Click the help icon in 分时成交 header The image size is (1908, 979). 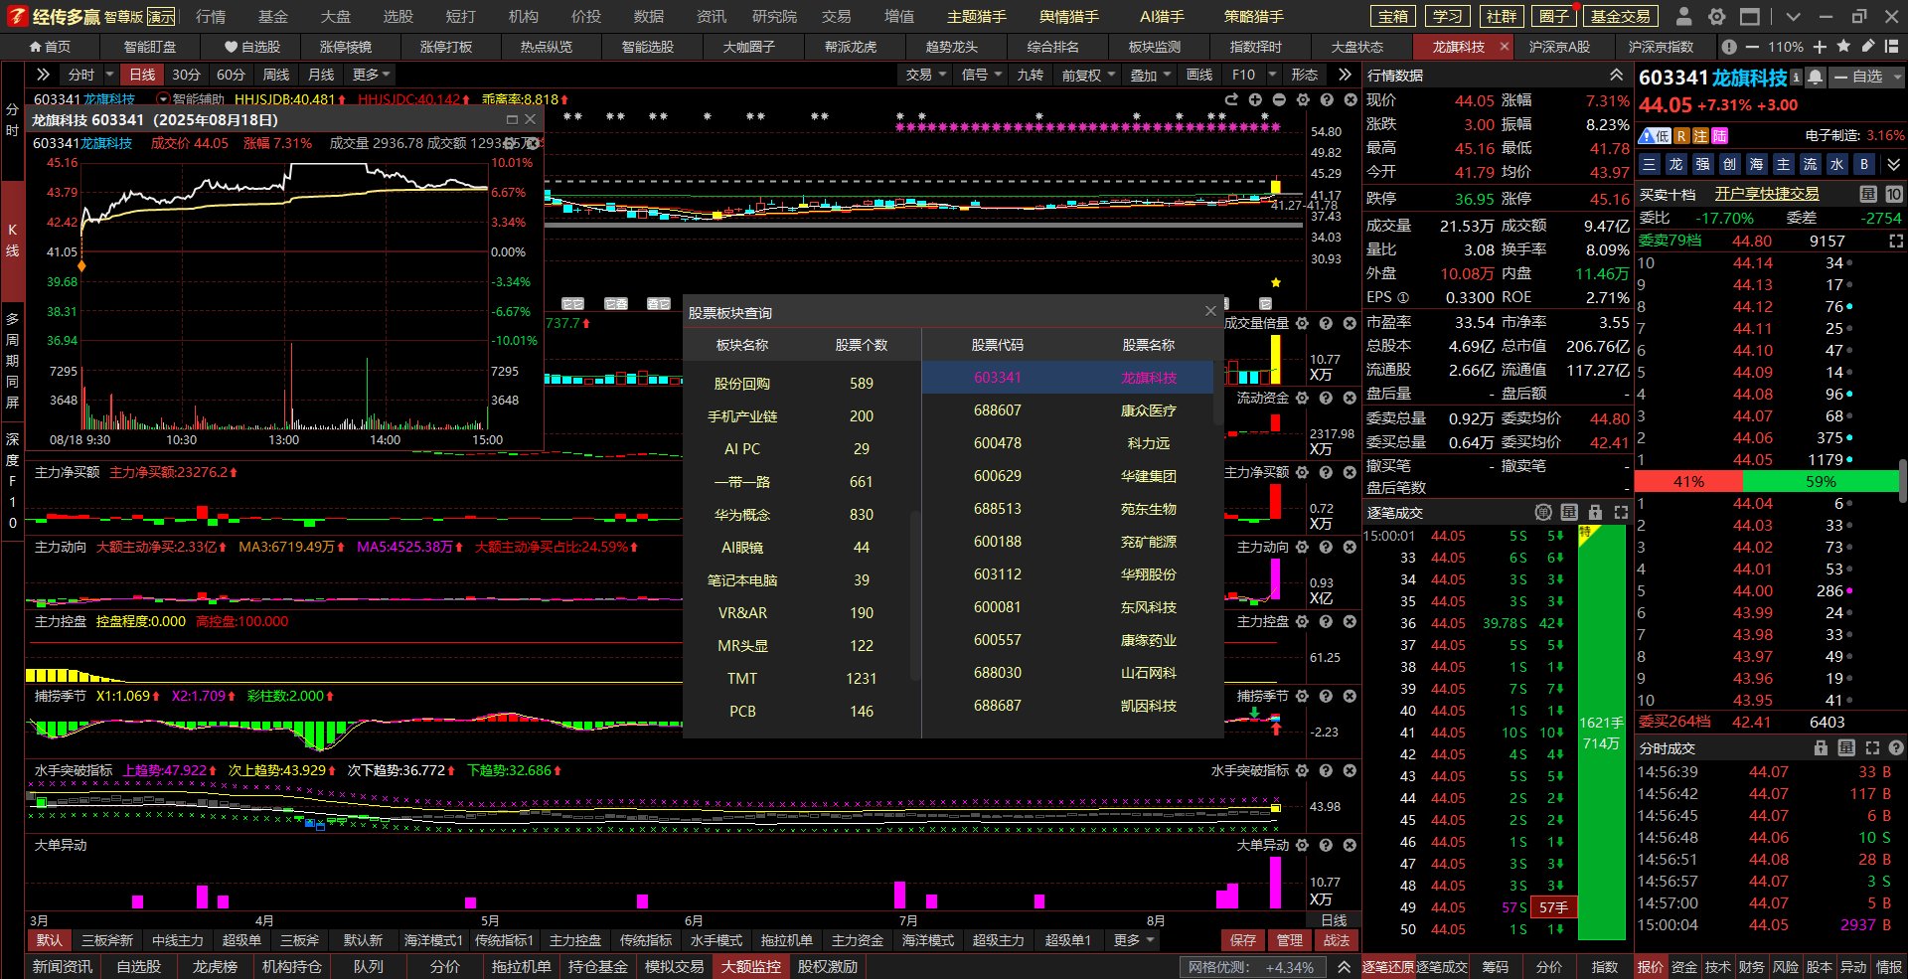point(1896,747)
